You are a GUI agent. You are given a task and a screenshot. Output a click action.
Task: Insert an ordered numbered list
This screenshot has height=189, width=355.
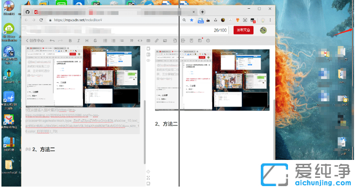click(x=114, y=41)
